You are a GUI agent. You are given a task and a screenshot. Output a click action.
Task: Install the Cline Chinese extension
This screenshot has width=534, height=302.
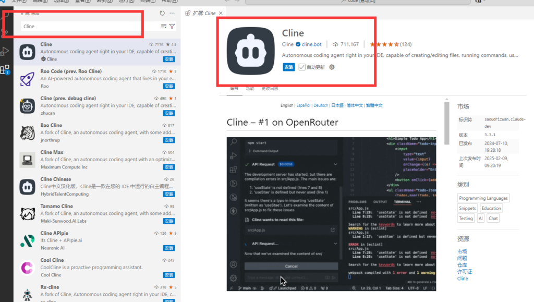click(169, 194)
